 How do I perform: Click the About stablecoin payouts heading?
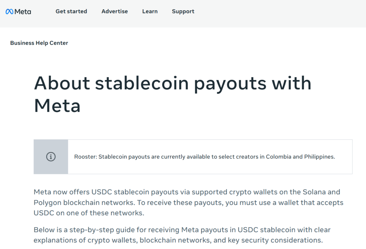(x=172, y=94)
